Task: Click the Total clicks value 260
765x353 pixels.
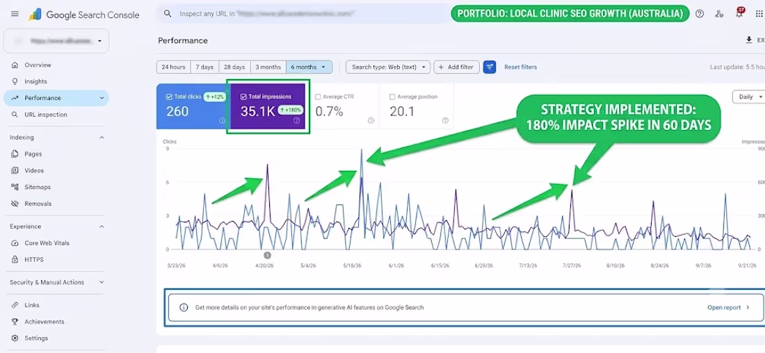Action: coord(177,112)
